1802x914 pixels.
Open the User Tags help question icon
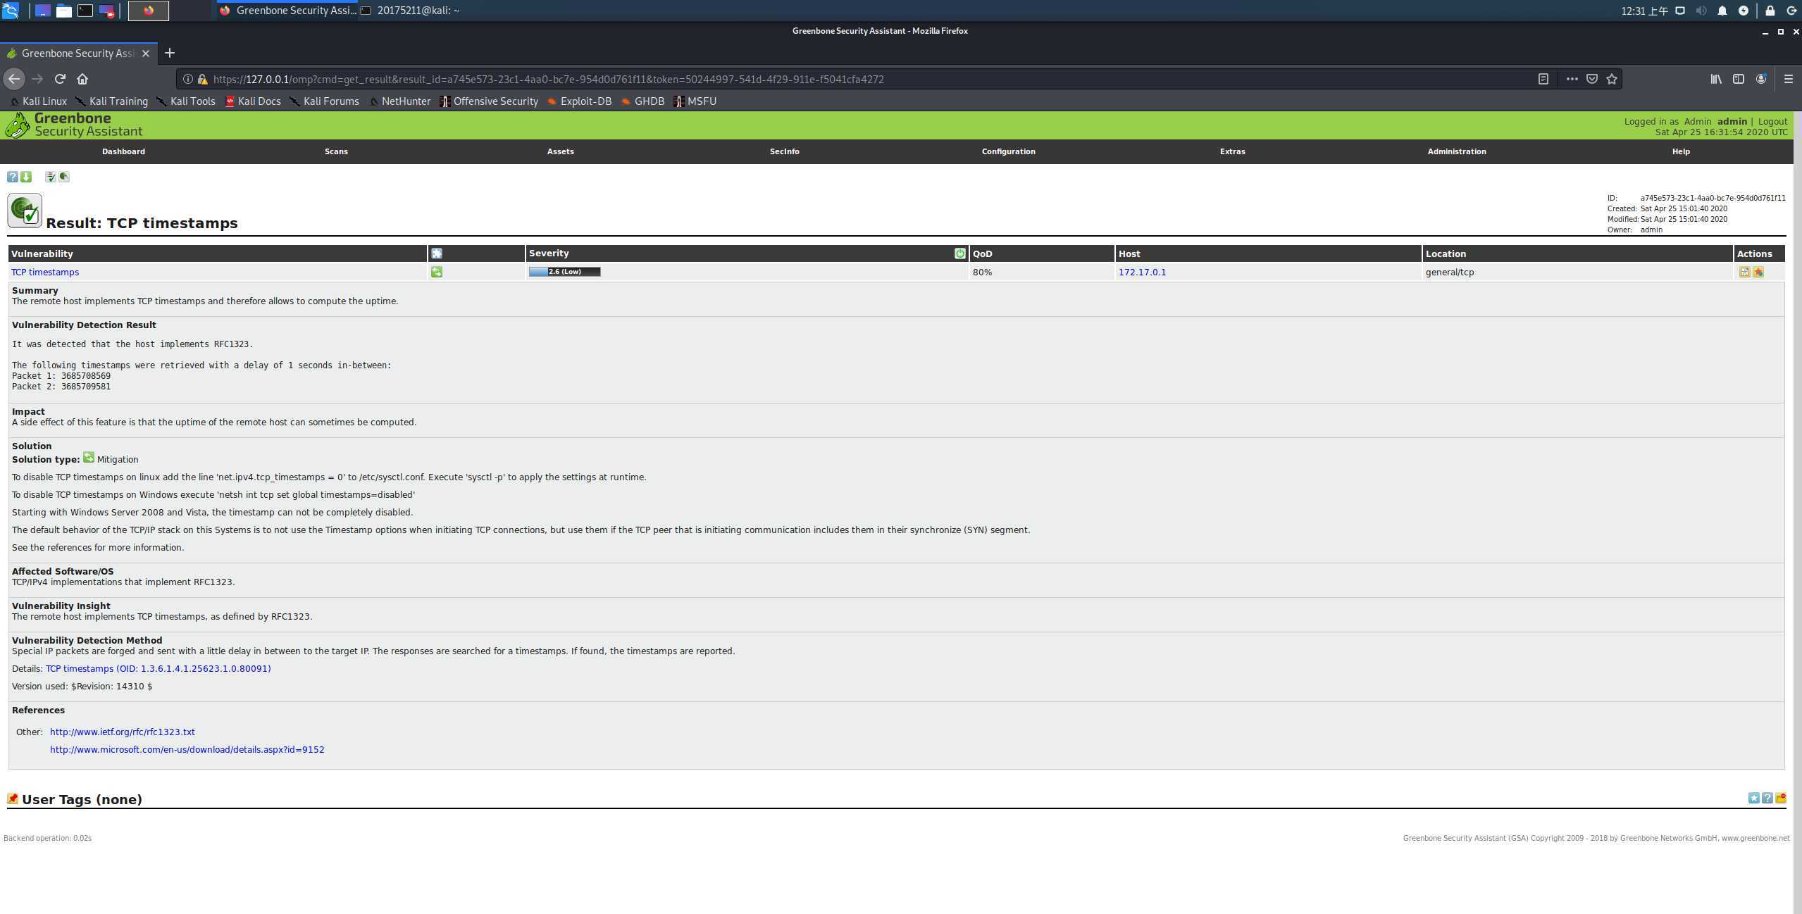click(1767, 798)
